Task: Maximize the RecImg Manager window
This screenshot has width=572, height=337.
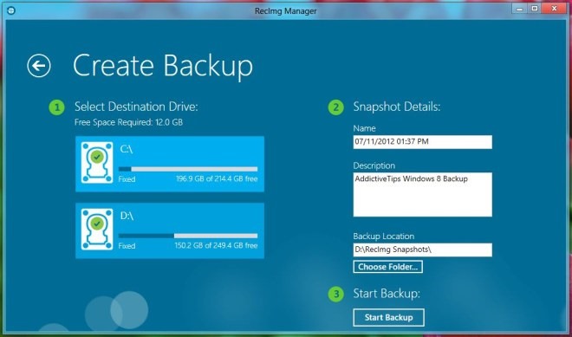Action: click(x=535, y=9)
